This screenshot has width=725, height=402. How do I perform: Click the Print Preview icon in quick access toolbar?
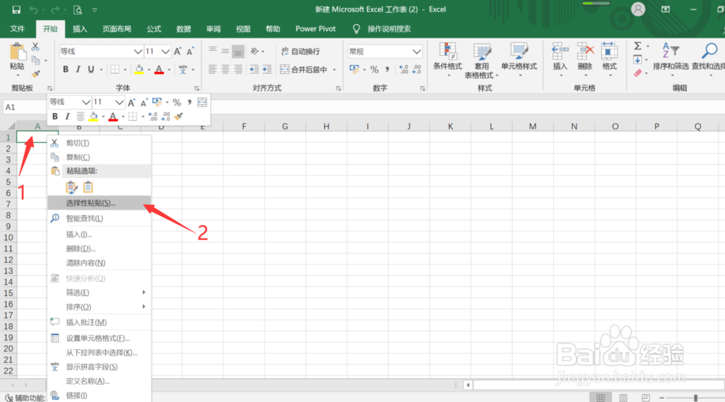[78, 9]
